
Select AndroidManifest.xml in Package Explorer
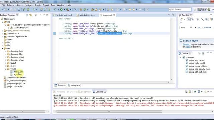(x=16, y=78)
